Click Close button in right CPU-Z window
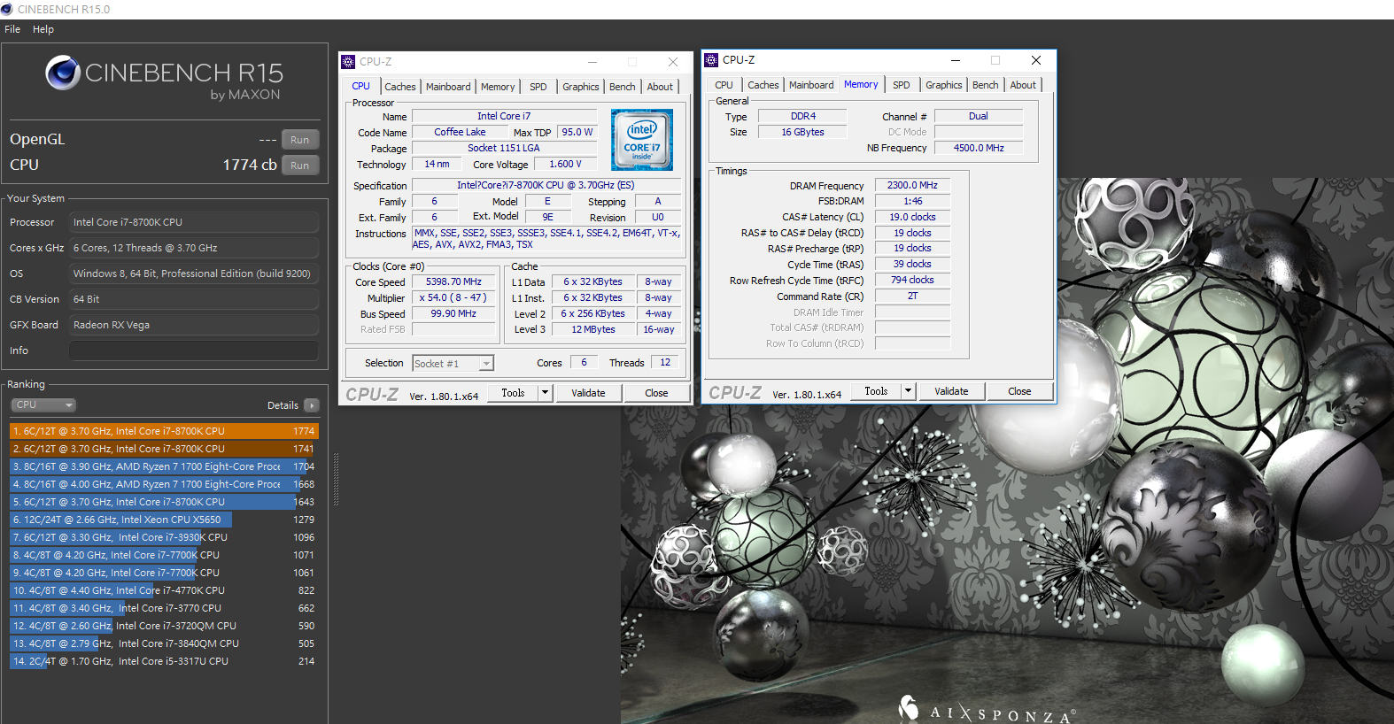The image size is (1394, 724). point(1019,391)
